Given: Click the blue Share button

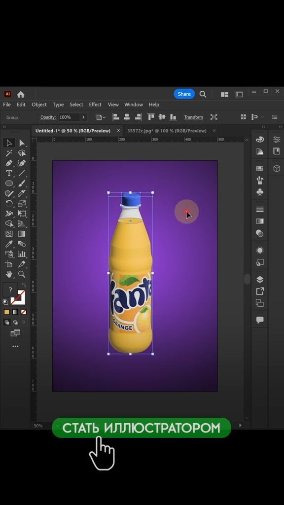Looking at the screenshot, I should pyautogui.click(x=184, y=94).
